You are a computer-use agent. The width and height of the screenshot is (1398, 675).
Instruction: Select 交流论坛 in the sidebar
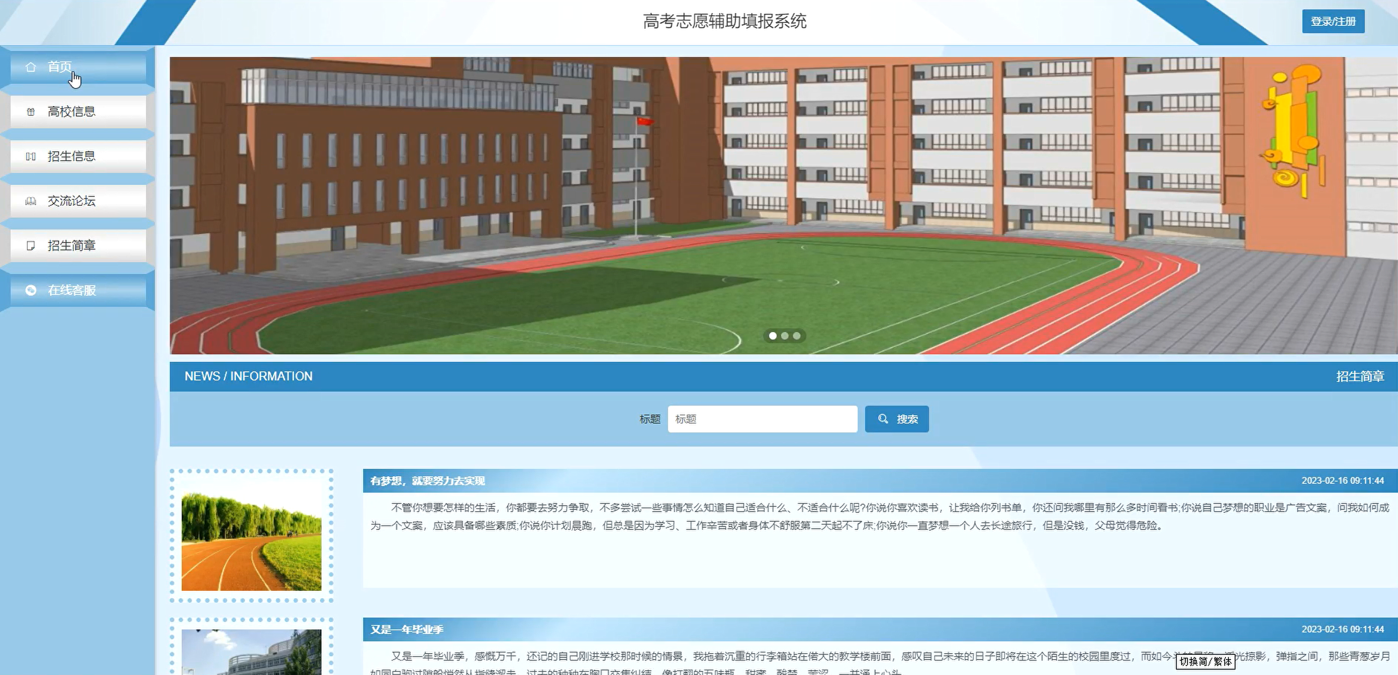click(x=78, y=201)
